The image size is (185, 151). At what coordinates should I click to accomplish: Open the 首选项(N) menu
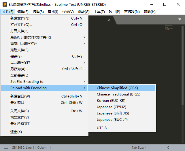coord(132,12)
